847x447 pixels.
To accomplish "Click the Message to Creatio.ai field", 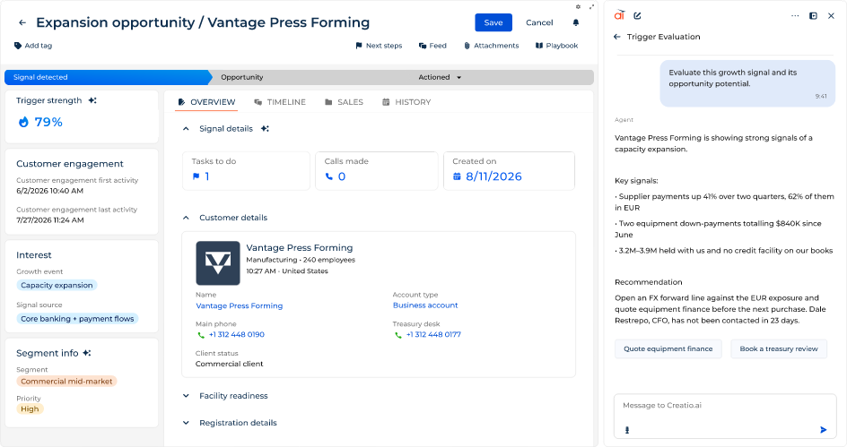I will [x=725, y=406].
